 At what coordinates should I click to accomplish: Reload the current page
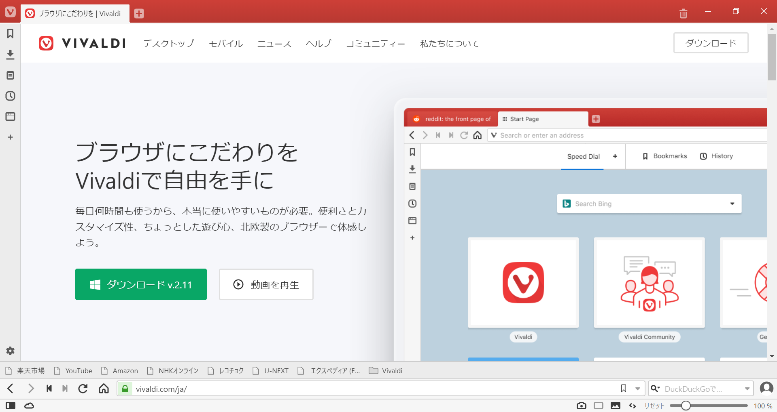click(x=83, y=389)
